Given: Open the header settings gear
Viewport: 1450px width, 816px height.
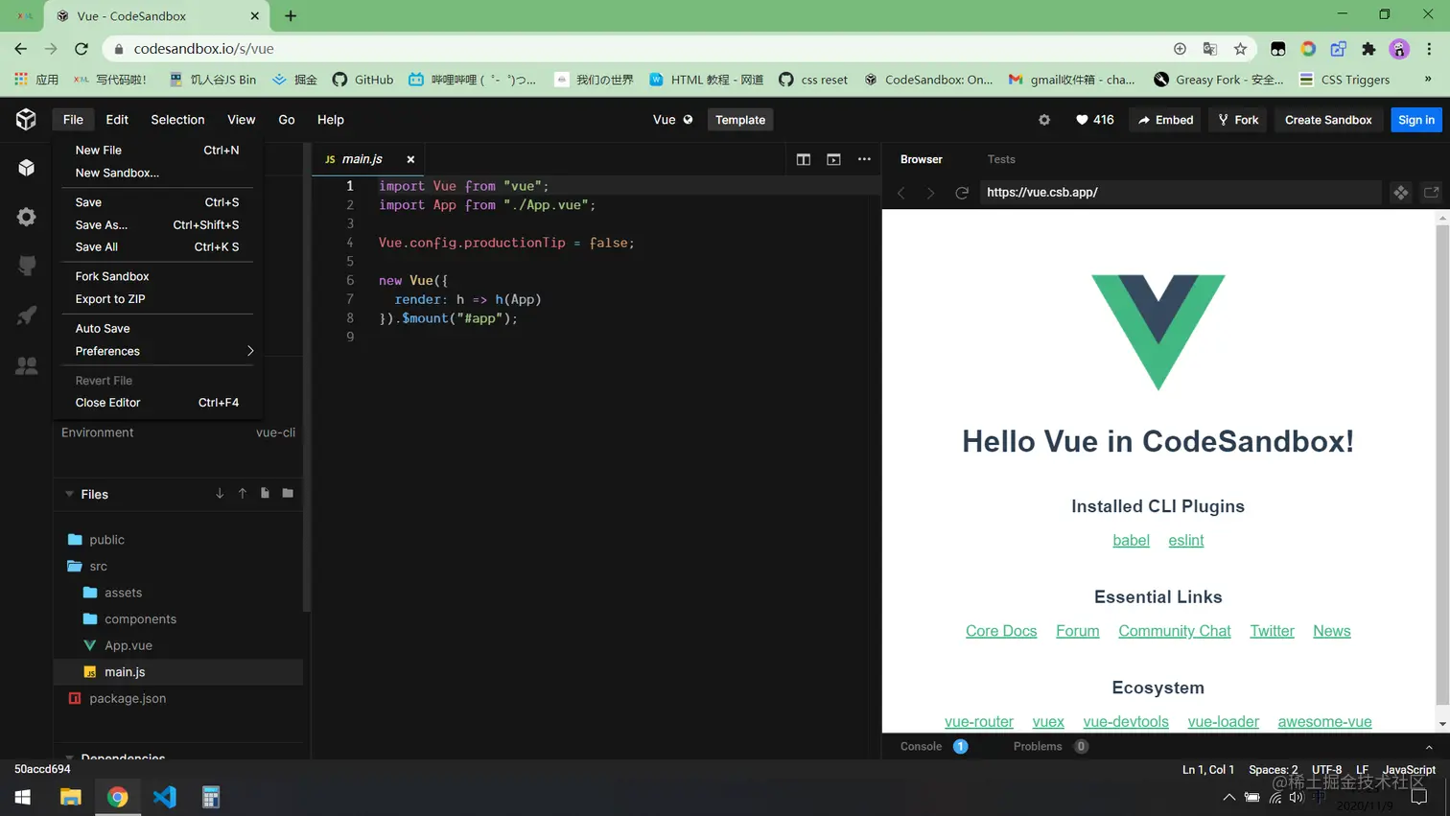Looking at the screenshot, I should pyautogui.click(x=1044, y=120).
